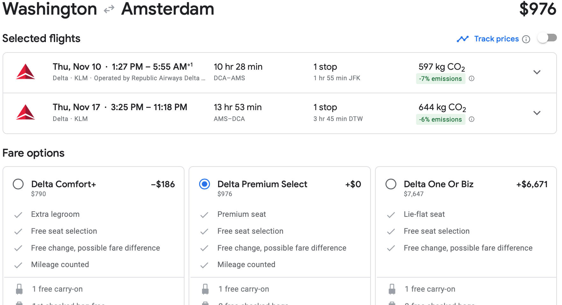The image size is (562, 305).
Task: Select Delta Premium Select radio button
Action: tap(205, 184)
